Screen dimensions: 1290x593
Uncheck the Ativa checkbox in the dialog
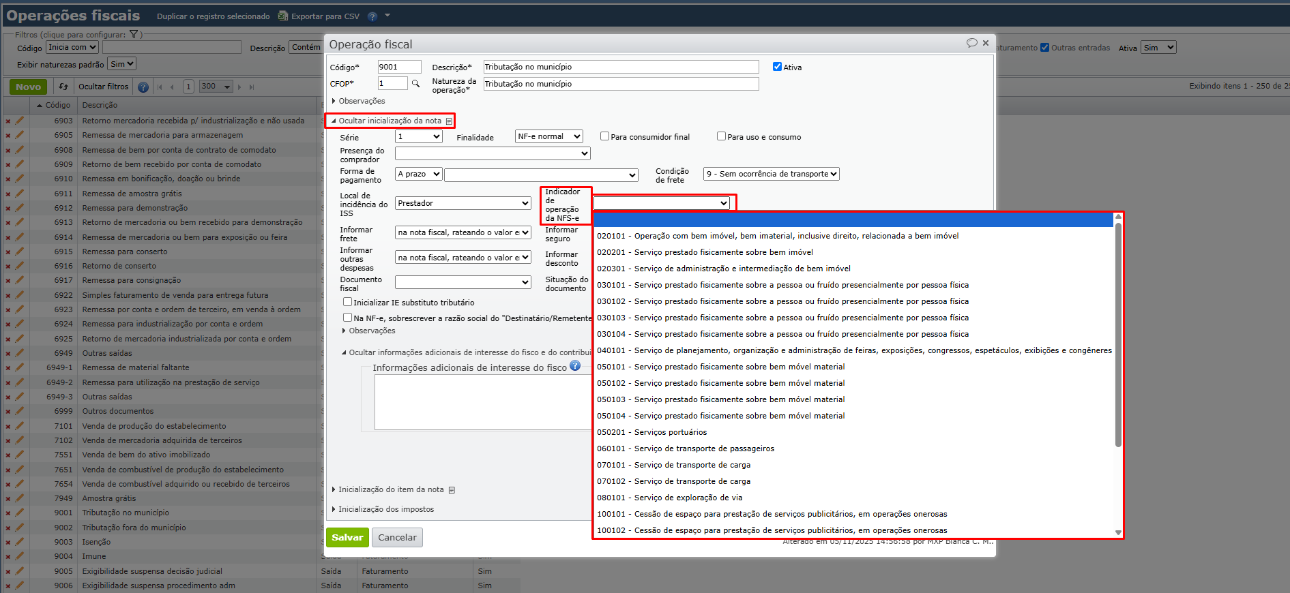click(x=777, y=67)
